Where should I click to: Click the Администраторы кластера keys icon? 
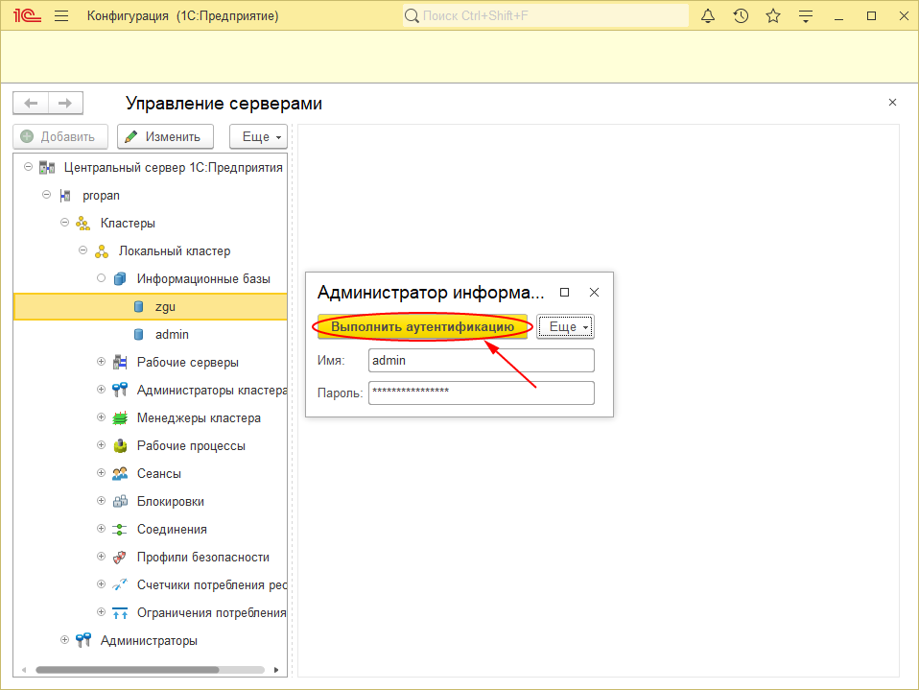point(120,390)
